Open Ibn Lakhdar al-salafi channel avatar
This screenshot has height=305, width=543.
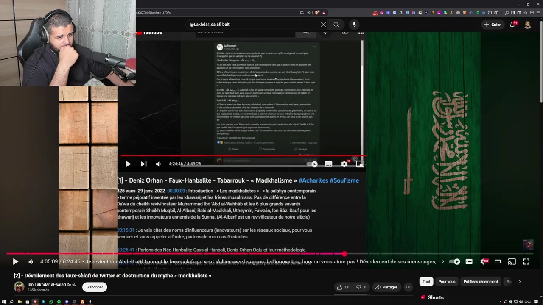(19, 287)
